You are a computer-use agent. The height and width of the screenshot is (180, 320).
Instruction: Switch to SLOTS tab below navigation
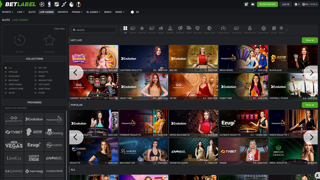(x=6, y=20)
